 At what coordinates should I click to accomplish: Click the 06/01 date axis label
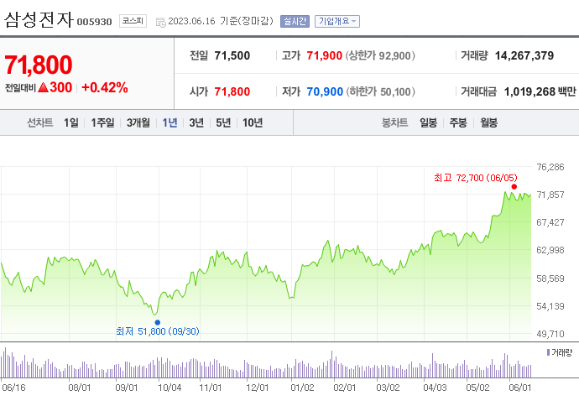point(520,388)
